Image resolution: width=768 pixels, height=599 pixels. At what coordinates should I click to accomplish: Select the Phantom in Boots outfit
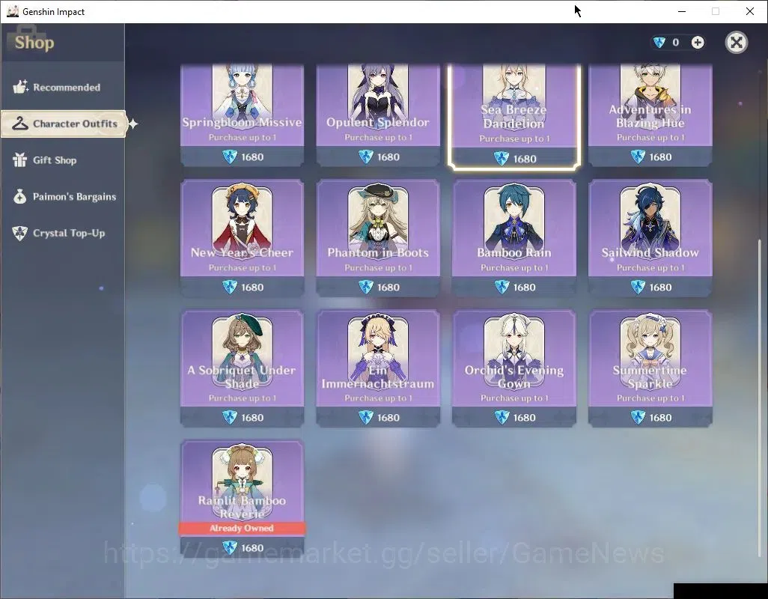[377, 238]
